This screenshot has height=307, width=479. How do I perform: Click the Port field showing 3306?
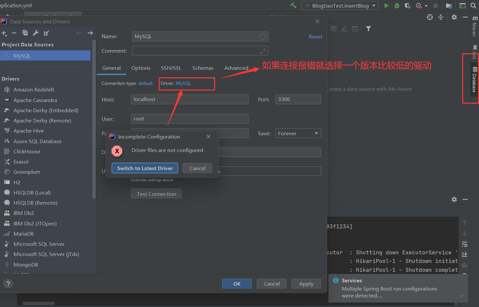click(298, 99)
